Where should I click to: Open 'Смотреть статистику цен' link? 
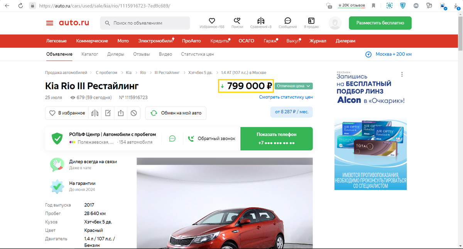tap(286, 98)
